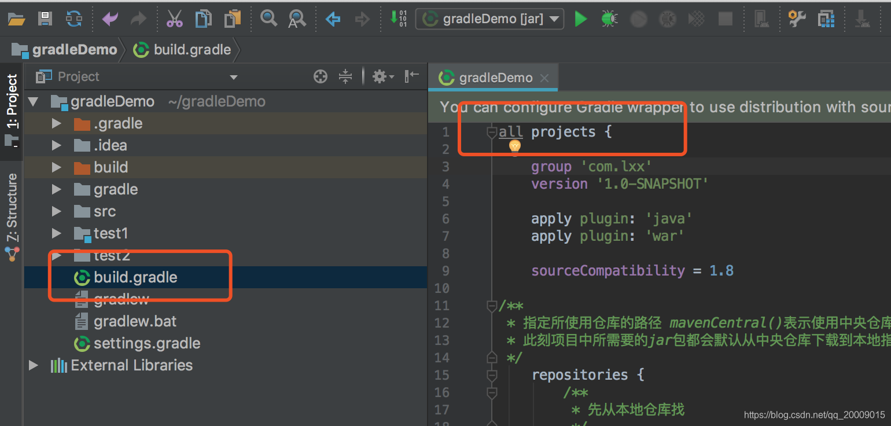Screen dimensions: 891x426
Task: Copy selection with copy icon
Action: tap(203, 19)
